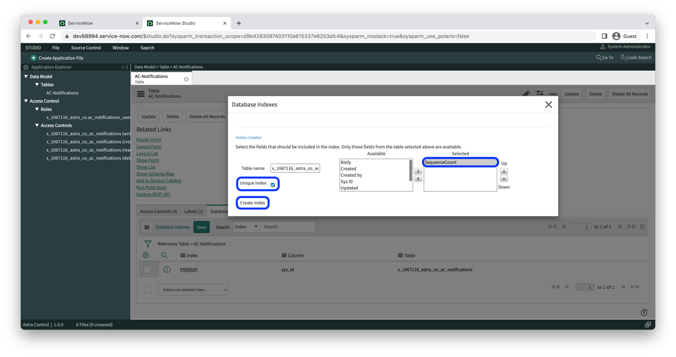Viewport: 676px width, 357px height.
Task: Select the PRIMARY row checkbox
Action: [x=147, y=270]
